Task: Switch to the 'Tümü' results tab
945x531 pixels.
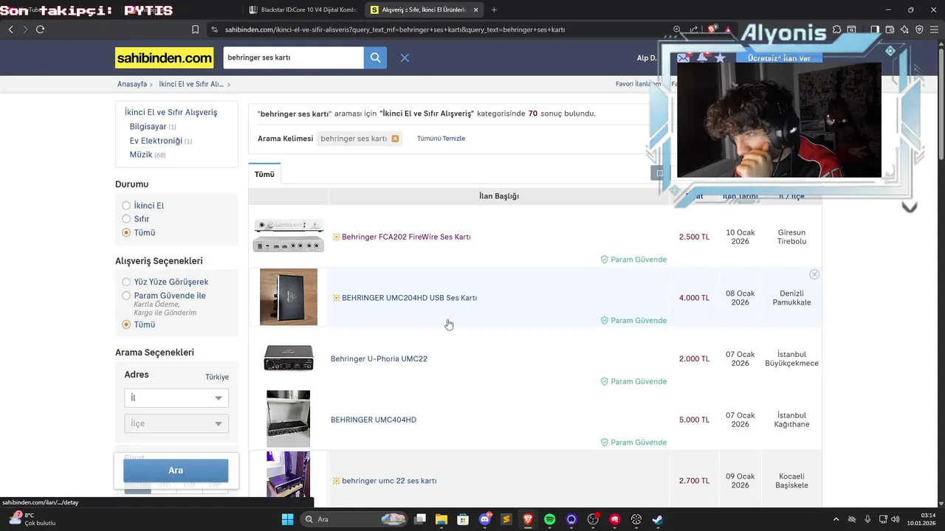Action: [x=264, y=174]
